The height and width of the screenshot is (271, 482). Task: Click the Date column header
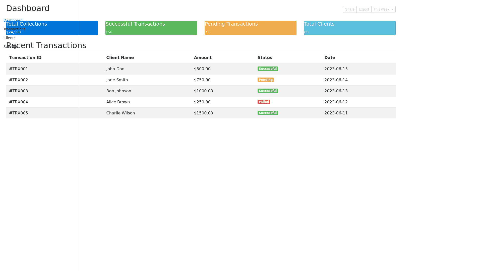pyautogui.click(x=329, y=58)
